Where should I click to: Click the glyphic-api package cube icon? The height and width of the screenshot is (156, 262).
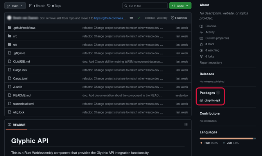[x=201, y=101]
